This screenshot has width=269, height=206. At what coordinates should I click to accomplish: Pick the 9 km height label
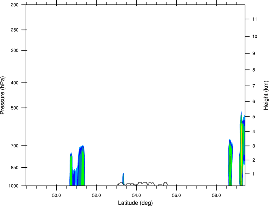[x=254, y=54]
